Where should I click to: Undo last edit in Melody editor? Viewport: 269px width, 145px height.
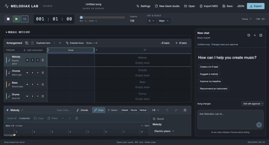[167, 110]
